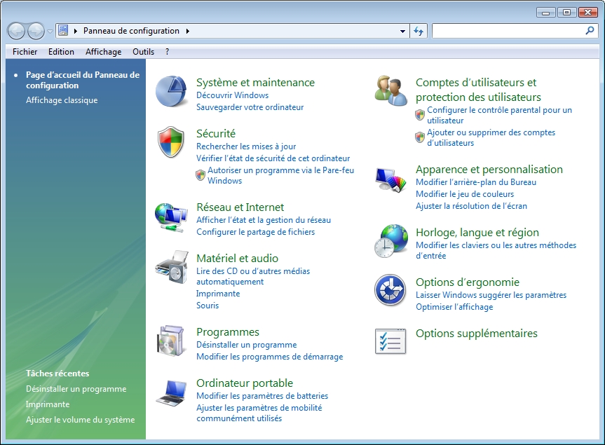Open the Horloge, langue et région icon

pyautogui.click(x=390, y=242)
